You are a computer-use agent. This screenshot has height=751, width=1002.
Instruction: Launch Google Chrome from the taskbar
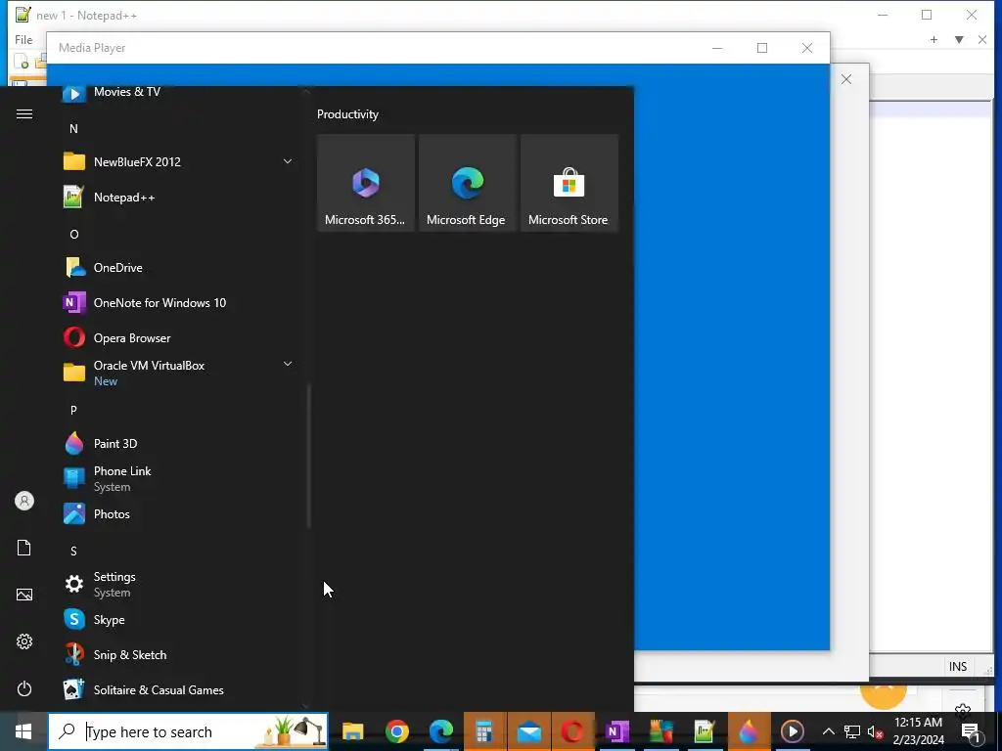tap(397, 731)
